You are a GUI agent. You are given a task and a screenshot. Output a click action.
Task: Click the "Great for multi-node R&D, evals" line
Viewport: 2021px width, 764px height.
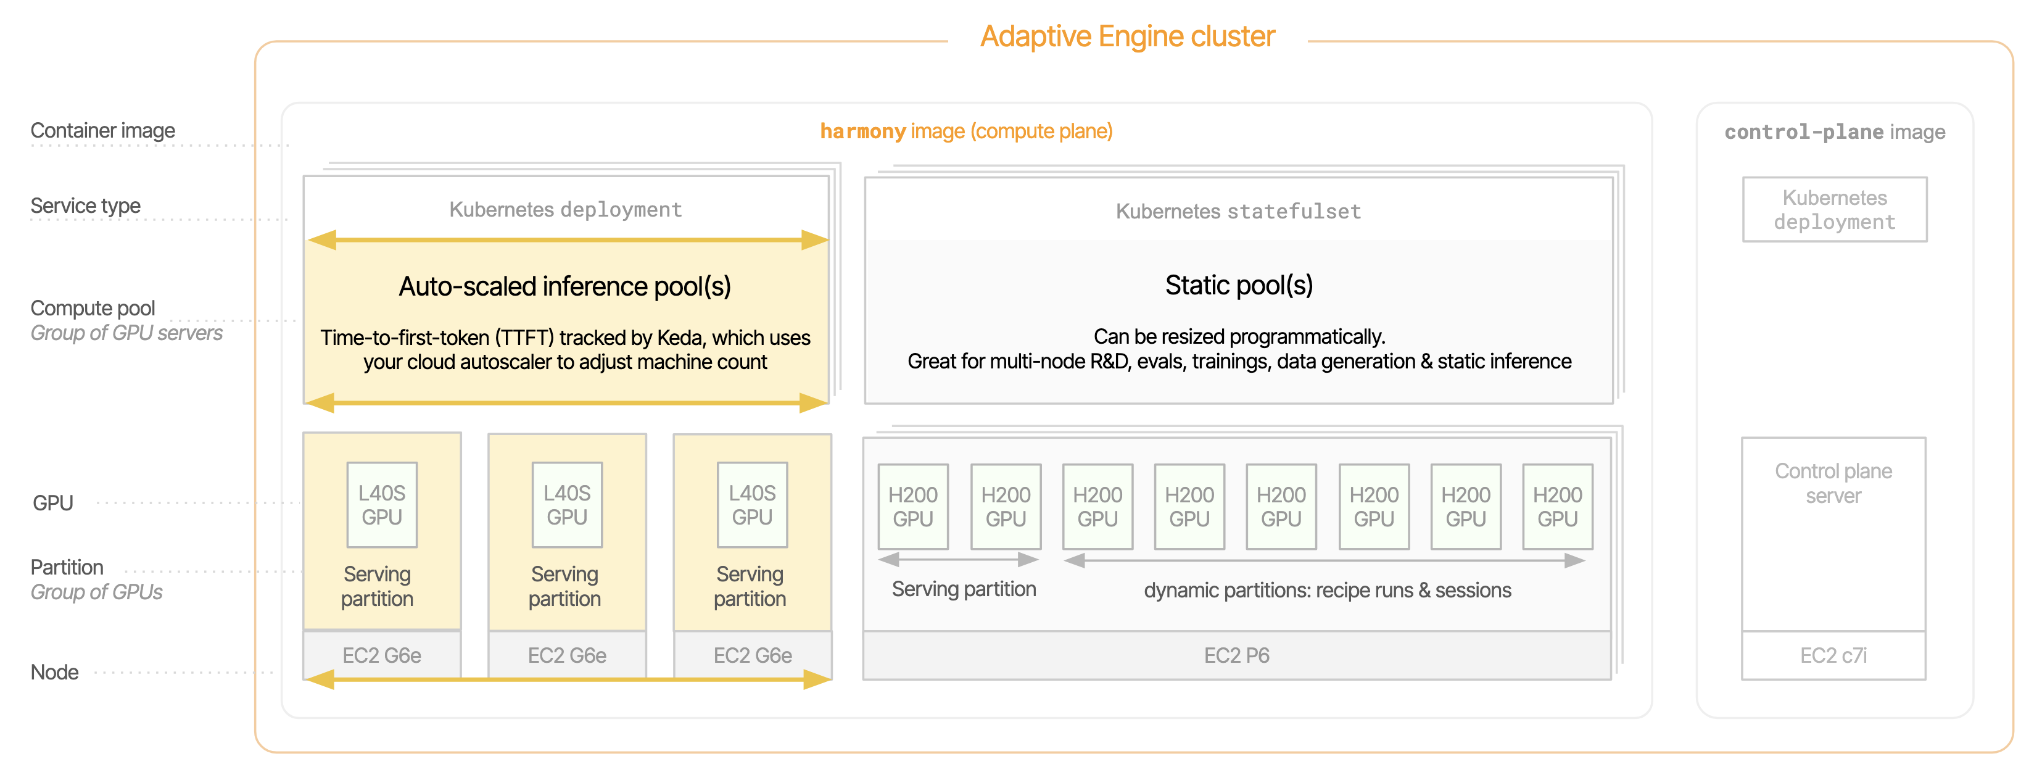[1239, 361]
